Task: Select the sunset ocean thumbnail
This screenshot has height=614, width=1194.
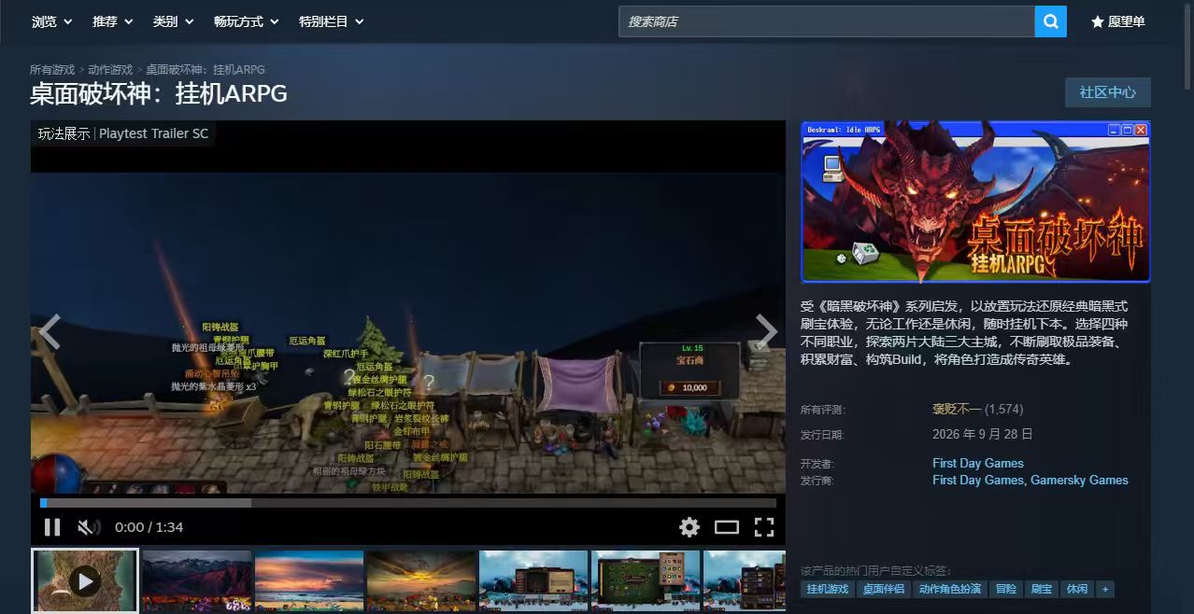Action: (309, 581)
